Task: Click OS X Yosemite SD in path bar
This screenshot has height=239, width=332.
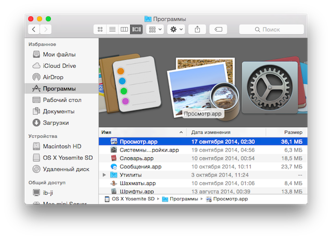Action: (130, 199)
